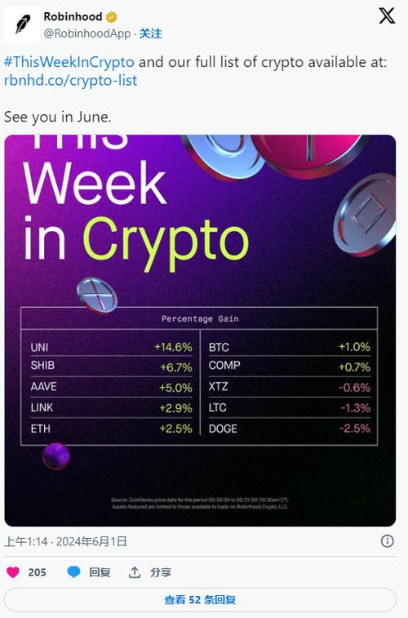Open the info circle icon by date
408x618 pixels.
point(387,541)
